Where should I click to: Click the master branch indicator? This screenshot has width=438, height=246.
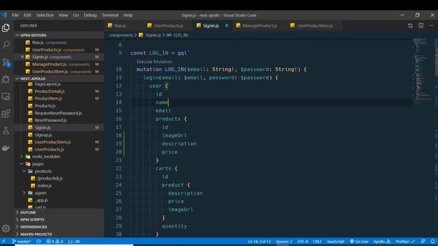(21, 241)
